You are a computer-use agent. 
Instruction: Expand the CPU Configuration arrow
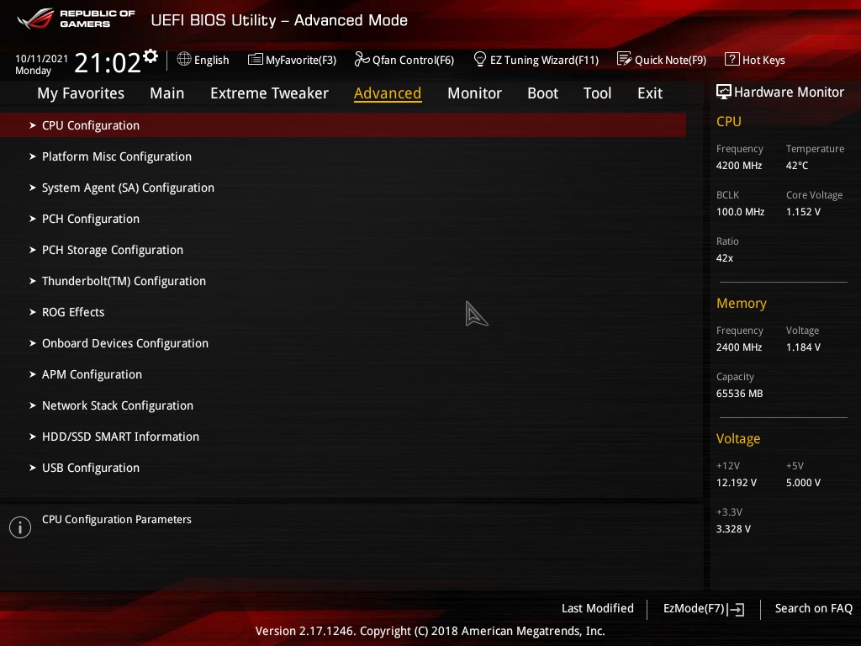pyautogui.click(x=33, y=125)
